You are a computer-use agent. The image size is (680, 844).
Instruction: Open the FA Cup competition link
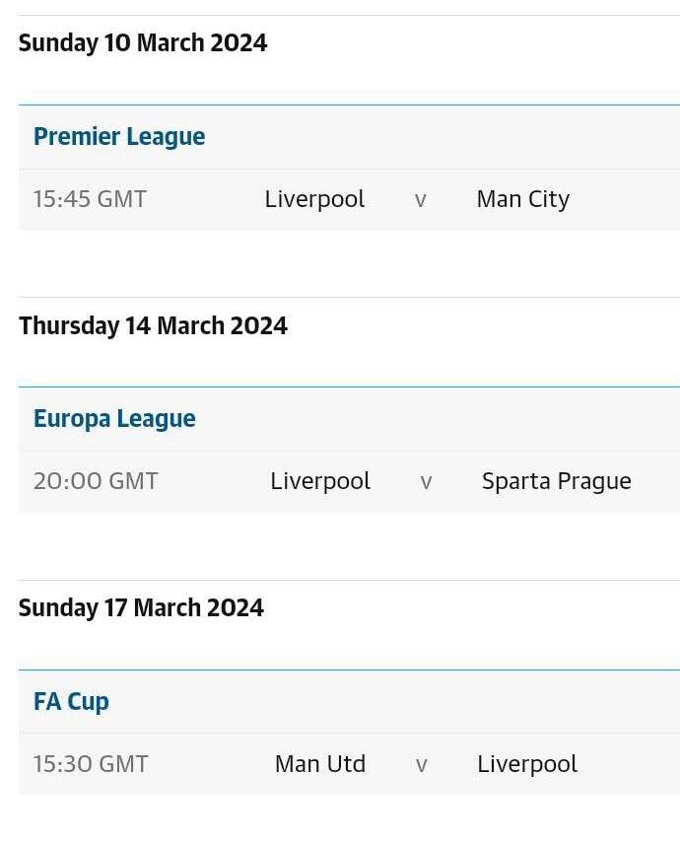tap(71, 702)
